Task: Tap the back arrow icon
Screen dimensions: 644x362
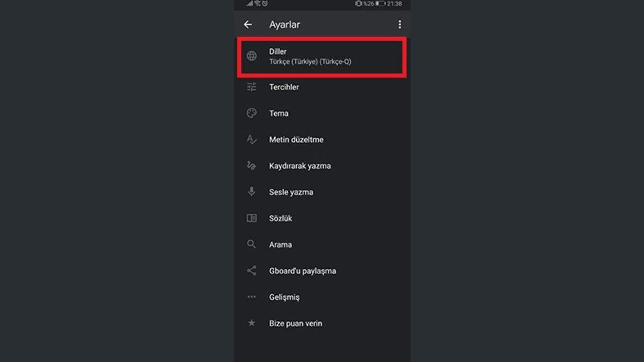Action: tap(248, 25)
